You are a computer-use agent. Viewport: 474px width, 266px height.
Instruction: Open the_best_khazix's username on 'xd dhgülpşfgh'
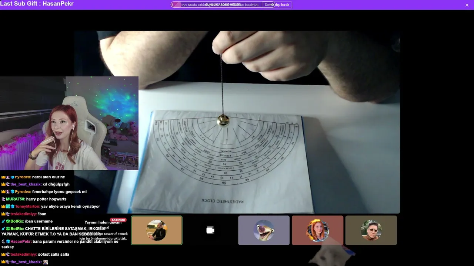[x=26, y=184]
